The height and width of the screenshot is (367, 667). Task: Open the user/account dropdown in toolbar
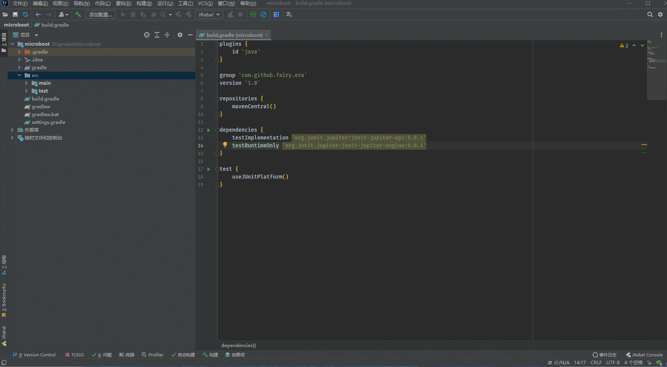pos(63,14)
